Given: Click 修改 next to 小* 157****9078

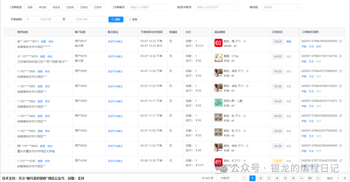Looking at the screenshot, I should [x=50, y=57].
